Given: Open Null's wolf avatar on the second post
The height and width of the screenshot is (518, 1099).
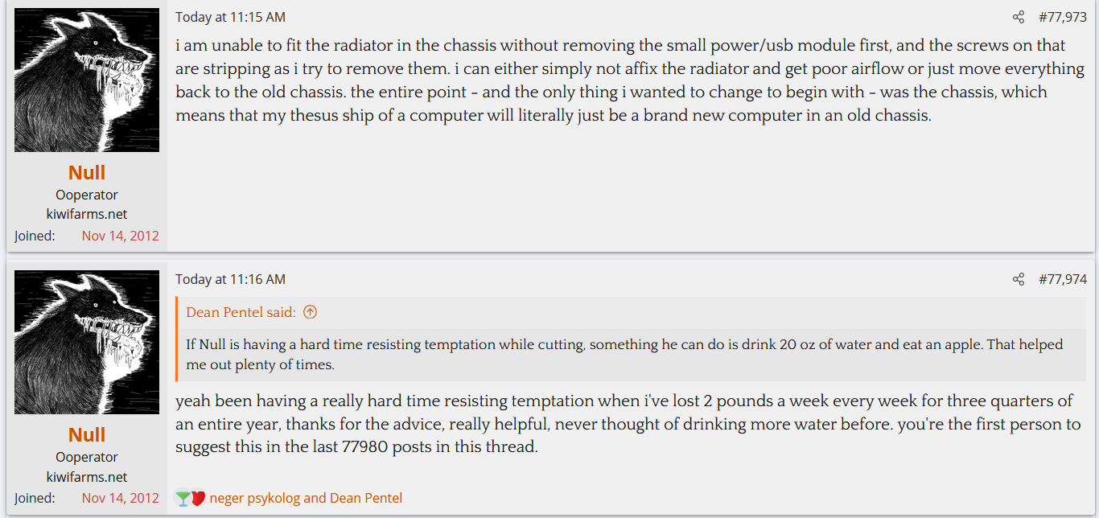Looking at the screenshot, I should click(x=87, y=343).
